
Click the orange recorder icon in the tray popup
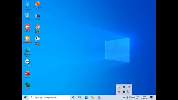(119, 92)
